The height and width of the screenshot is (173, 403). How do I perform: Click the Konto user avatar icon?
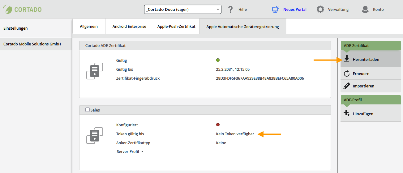click(365, 9)
